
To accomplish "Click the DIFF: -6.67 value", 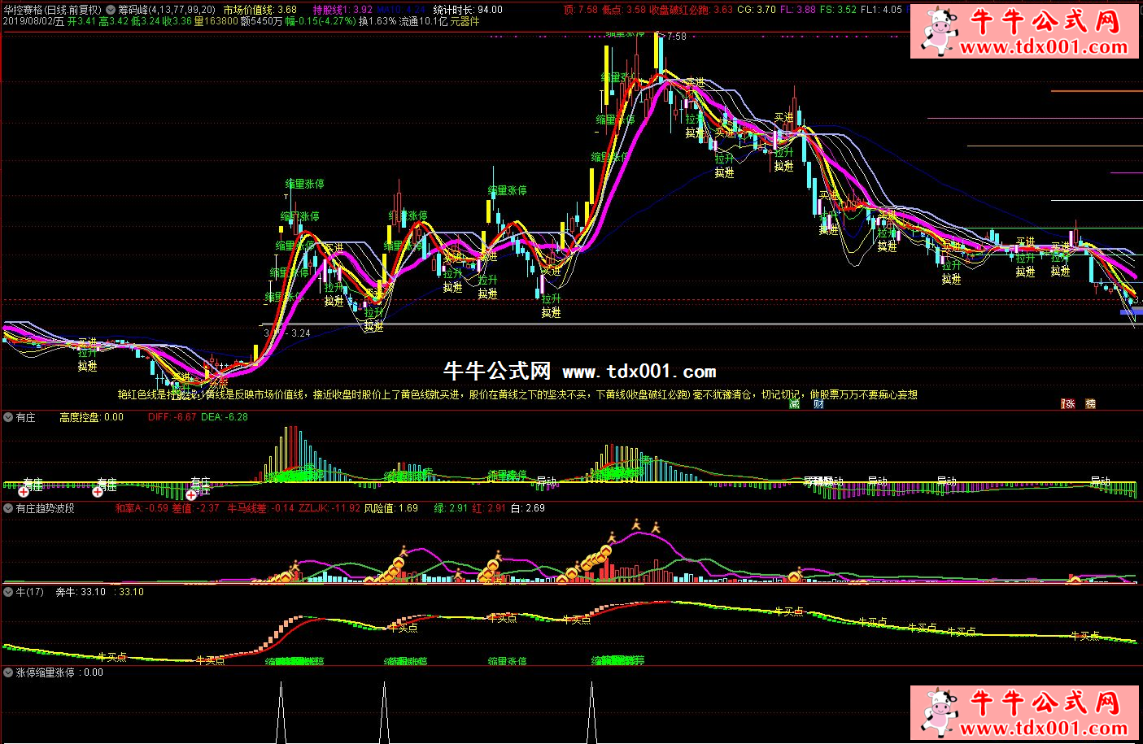I will pos(172,417).
